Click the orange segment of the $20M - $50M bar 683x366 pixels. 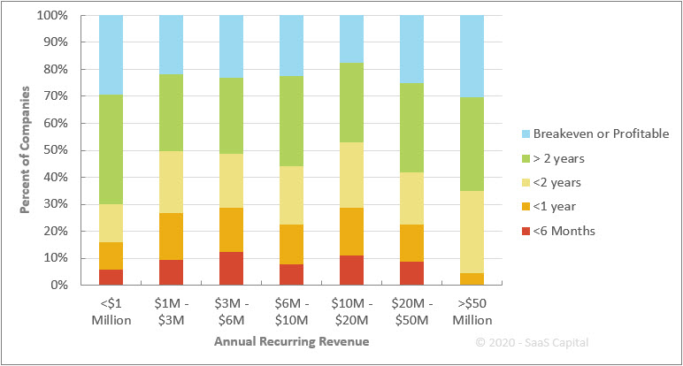(x=411, y=243)
